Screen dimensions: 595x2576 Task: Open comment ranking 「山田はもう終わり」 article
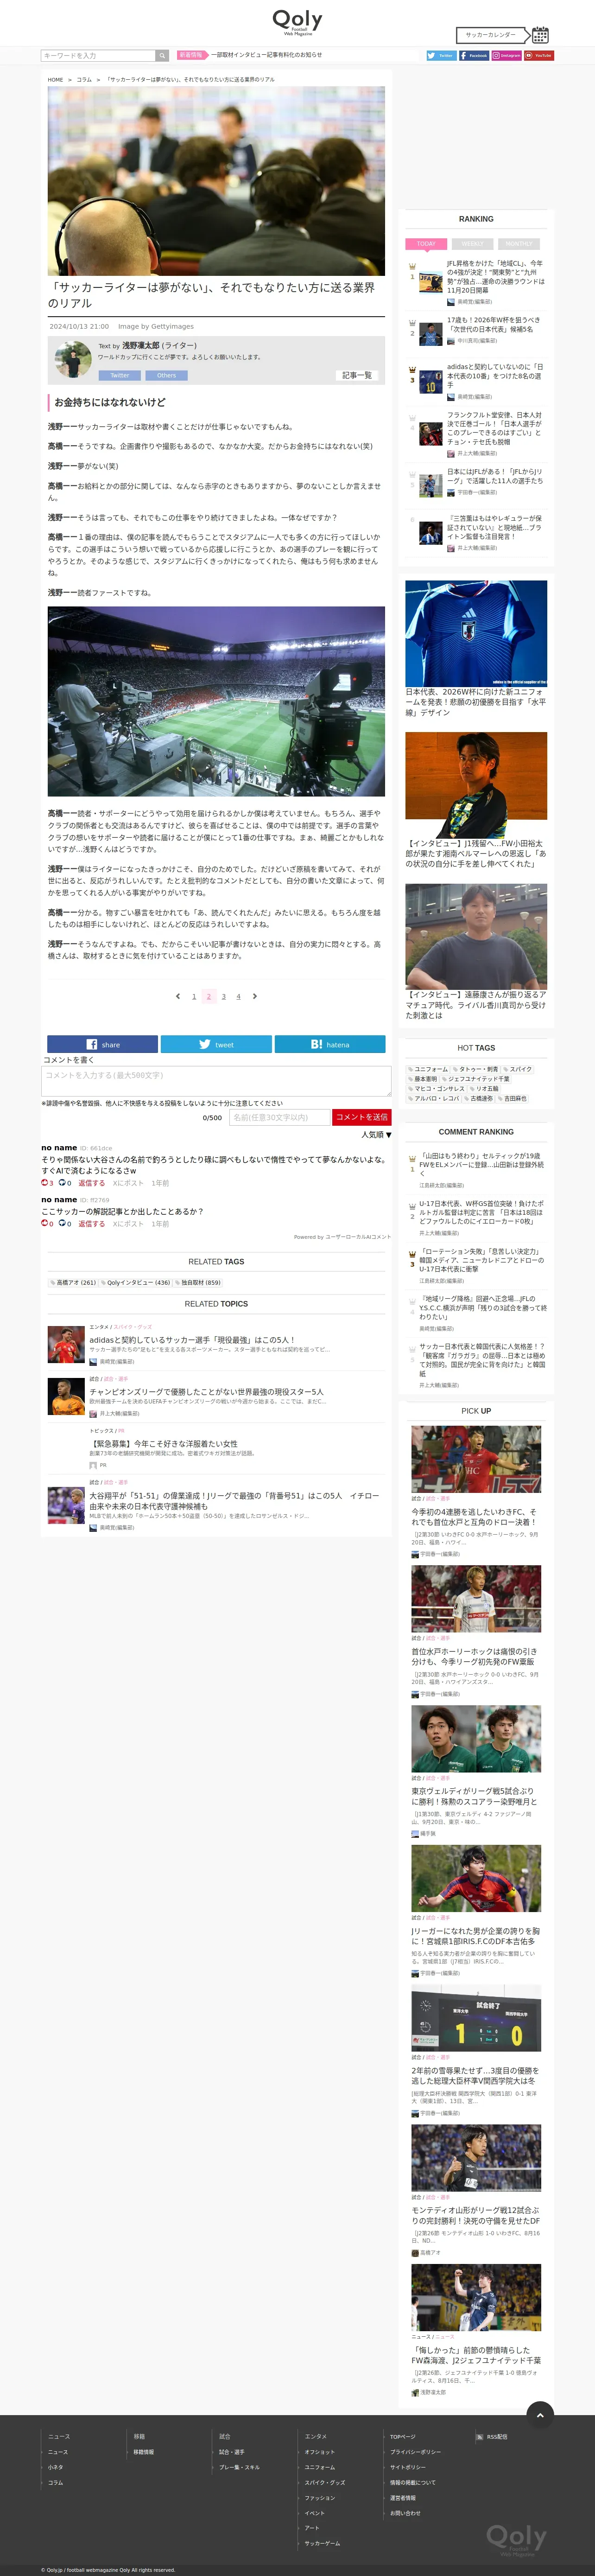click(x=482, y=1165)
